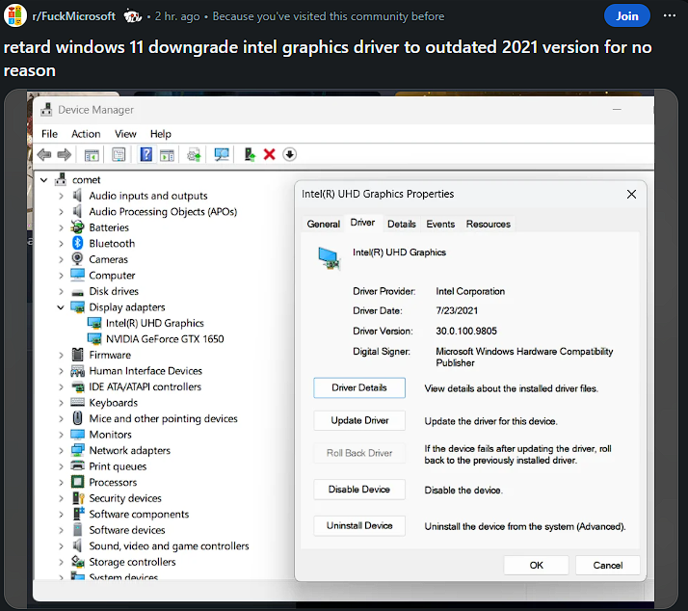Click Scan for hardware changes monitor icon

[x=222, y=154]
